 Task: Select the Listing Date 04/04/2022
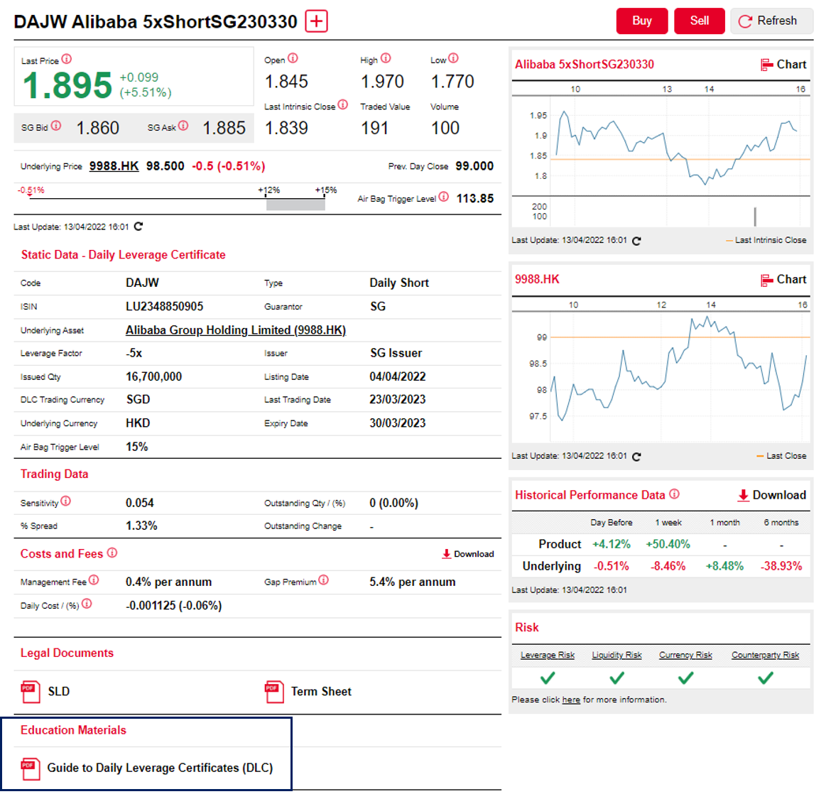[398, 377]
